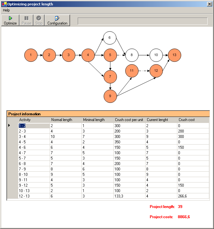Click the Current lenght column header
The width and height of the screenshot is (214, 229).
[x=161, y=120]
